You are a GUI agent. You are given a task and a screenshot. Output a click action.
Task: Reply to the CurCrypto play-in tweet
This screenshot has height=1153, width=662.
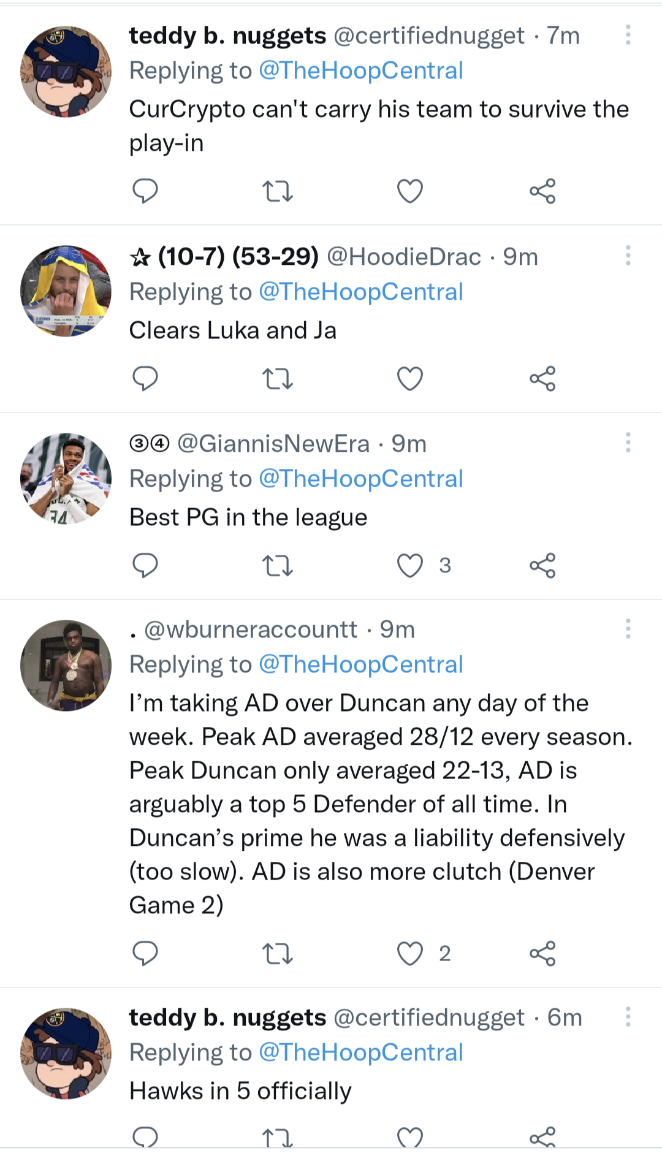click(x=145, y=191)
